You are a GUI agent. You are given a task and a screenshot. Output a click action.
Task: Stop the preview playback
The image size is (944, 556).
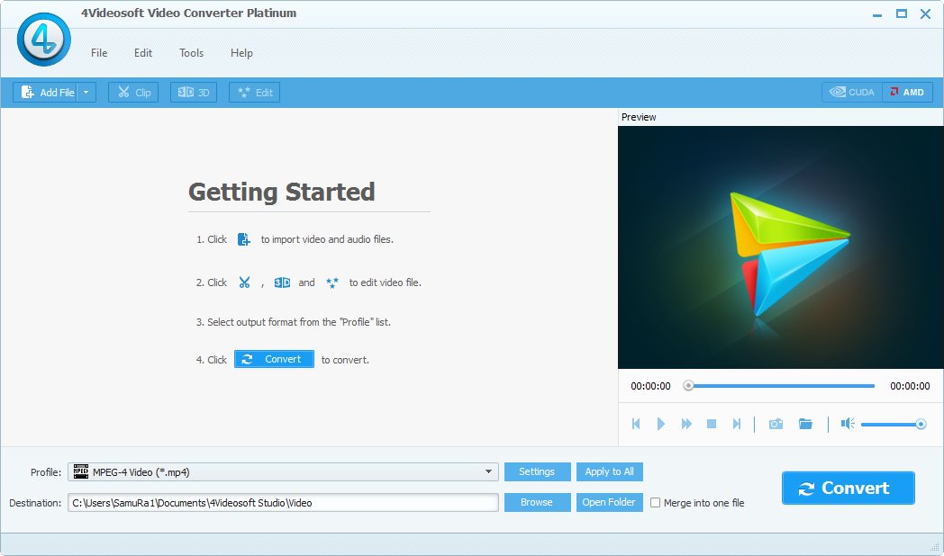(x=711, y=424)
